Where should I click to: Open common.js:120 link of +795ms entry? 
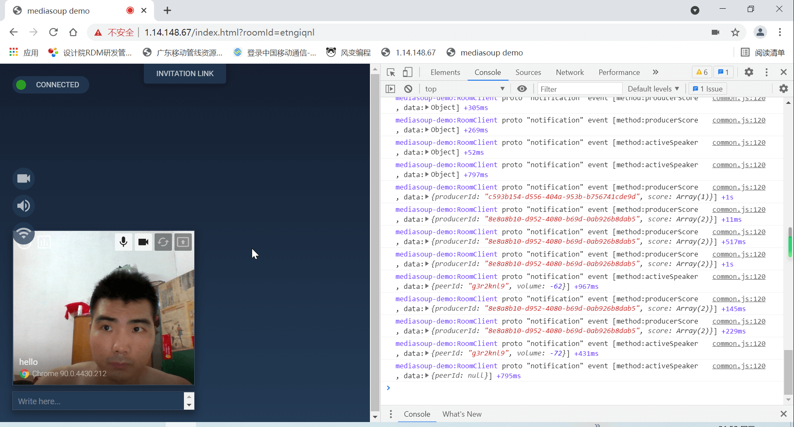point(739,366)
